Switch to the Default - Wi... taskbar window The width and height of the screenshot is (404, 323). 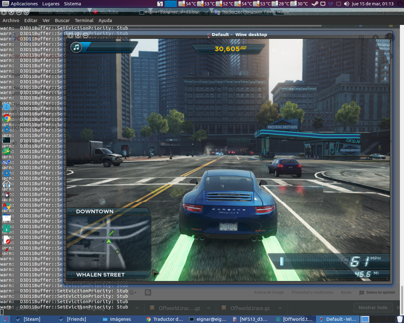pyautogui.click(x=338, y=319)
